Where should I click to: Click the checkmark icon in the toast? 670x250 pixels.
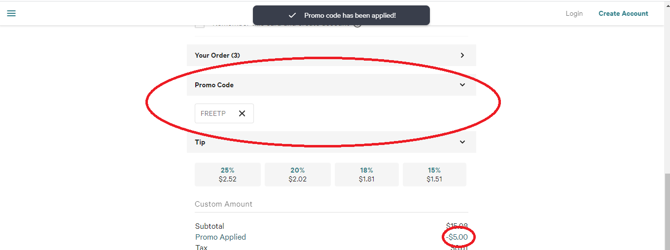(292, 15)
